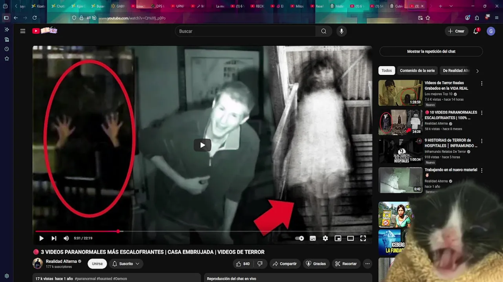Select the Todos filter chip
503x282 pixels.
click(x=387, y=70)
